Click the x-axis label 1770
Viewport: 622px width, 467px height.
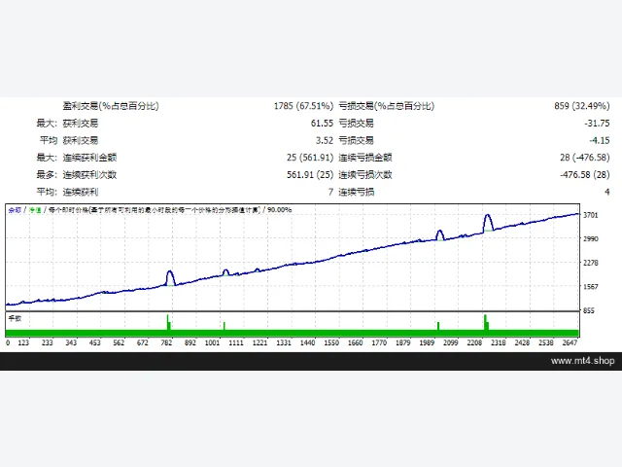[x=379, y=342]
